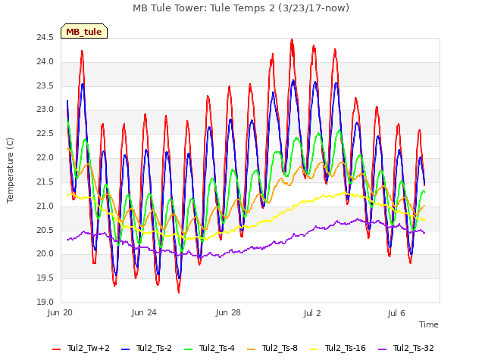
Task: Click the orange Tul2_Ts-8 legend swatch
Action: coord(251,349)
